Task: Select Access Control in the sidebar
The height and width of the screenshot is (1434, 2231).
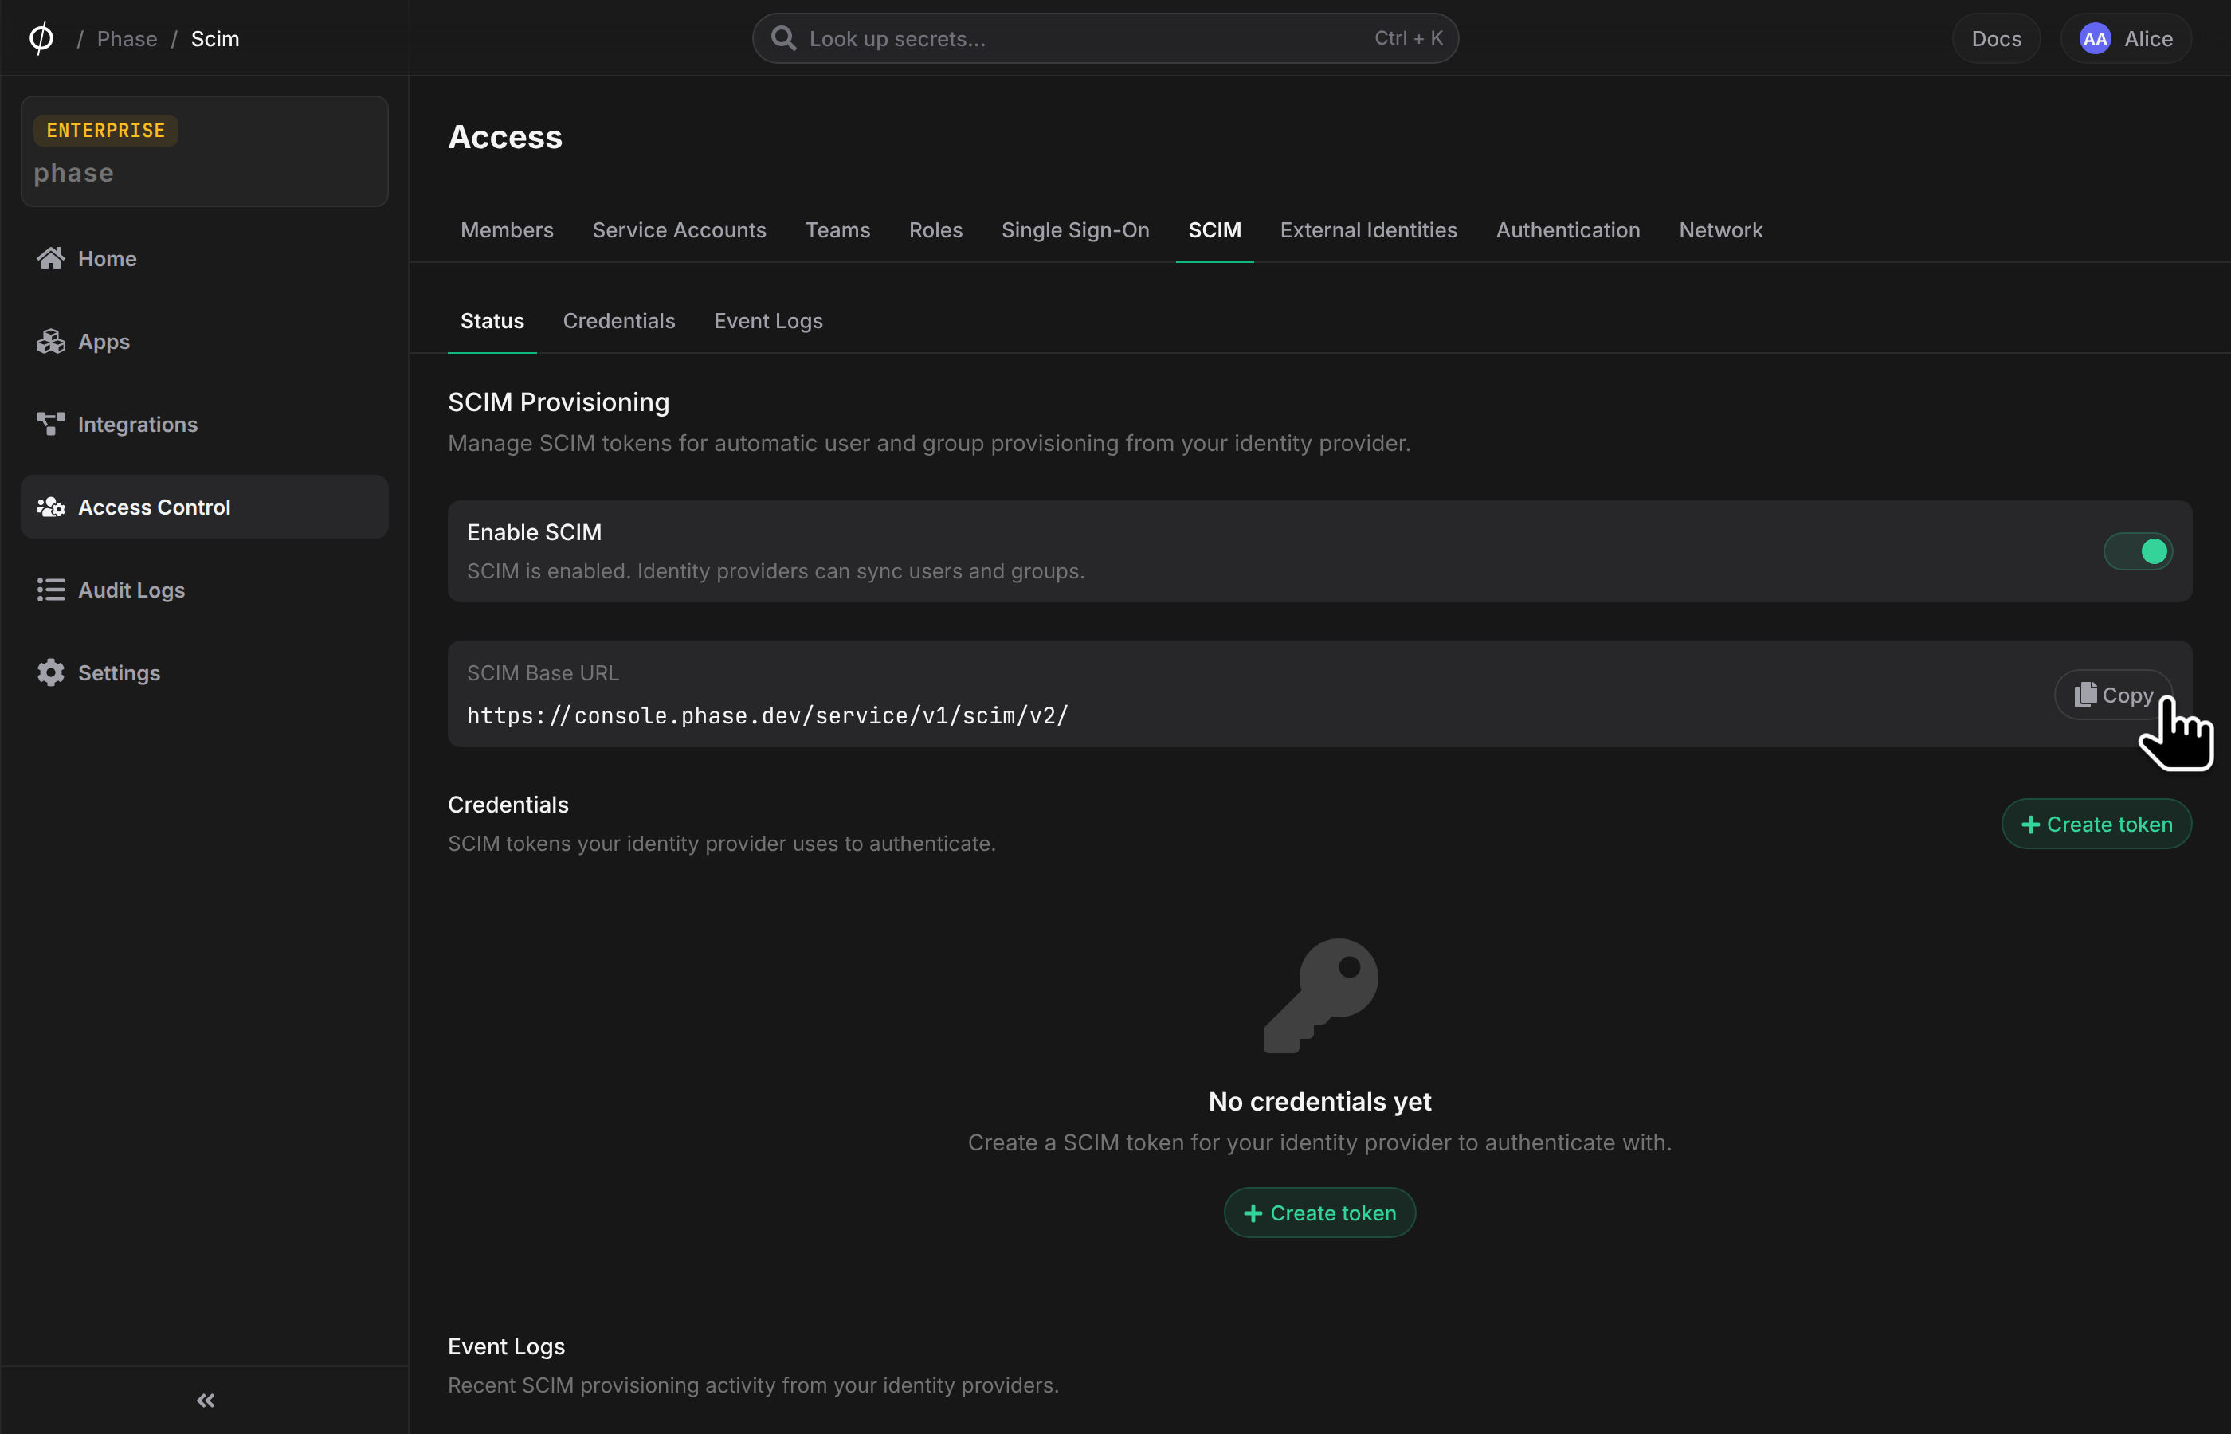Action: pyautogui.click(x=204, y=507)
